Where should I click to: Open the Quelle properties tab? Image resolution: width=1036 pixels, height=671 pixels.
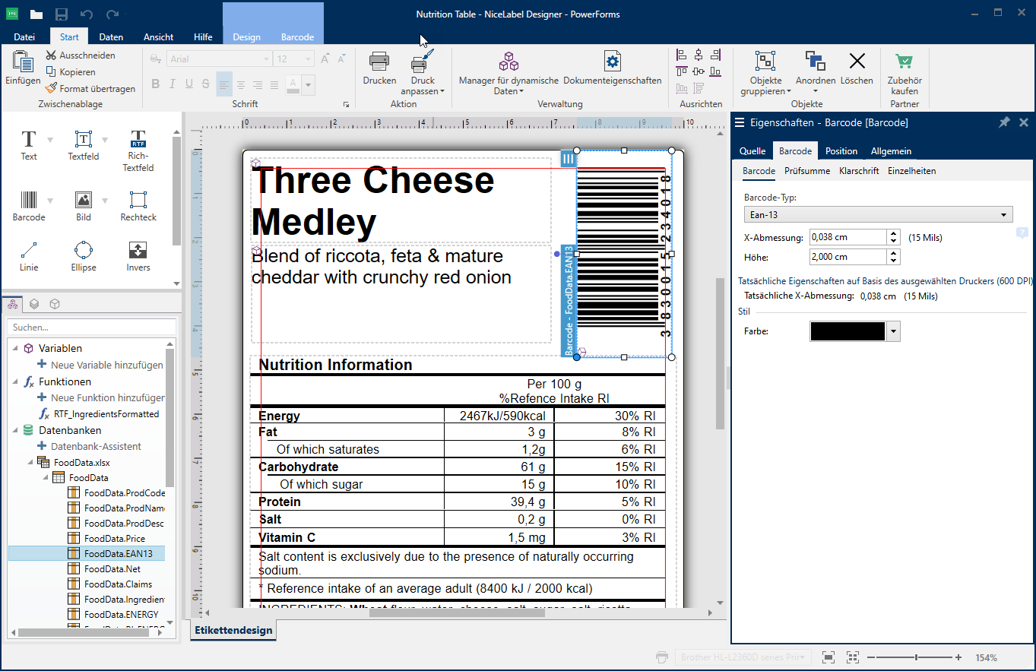click(x=752, y=151)
